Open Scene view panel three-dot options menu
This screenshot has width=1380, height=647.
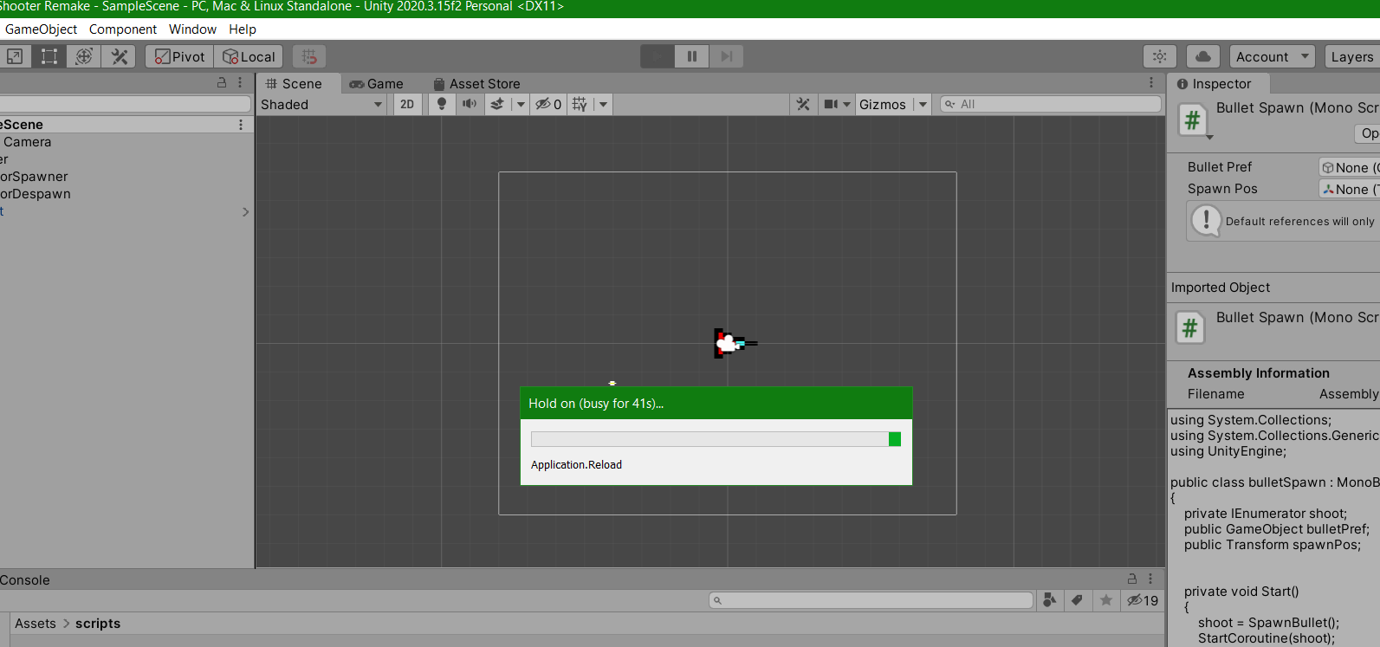pos(1151,82)
